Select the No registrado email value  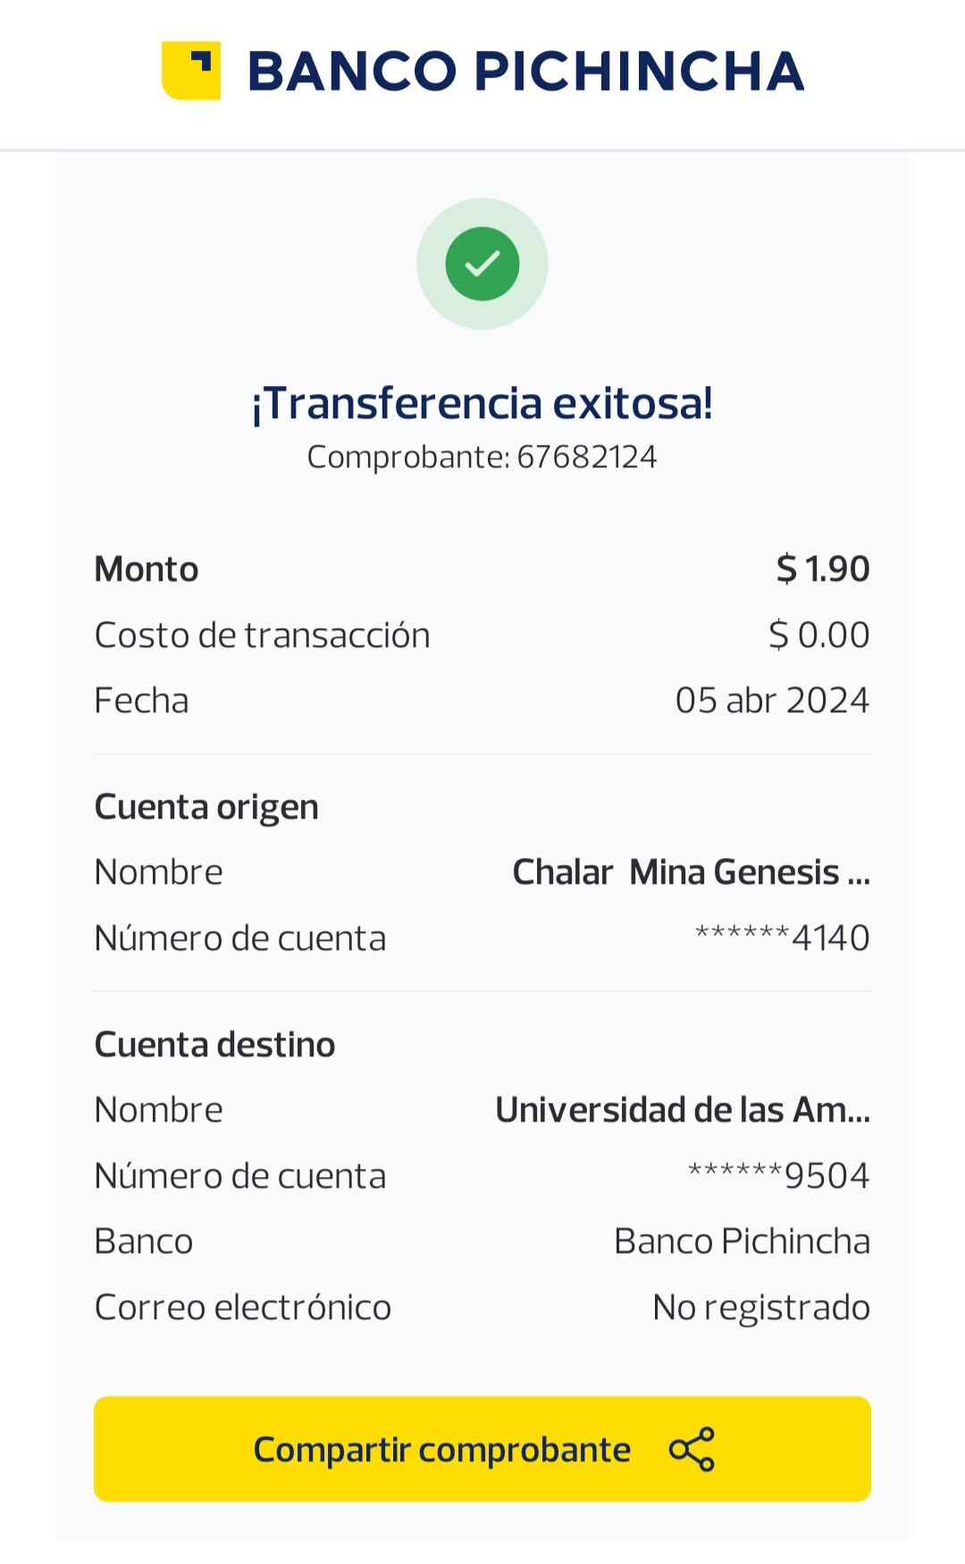(x=761, y=1308)
